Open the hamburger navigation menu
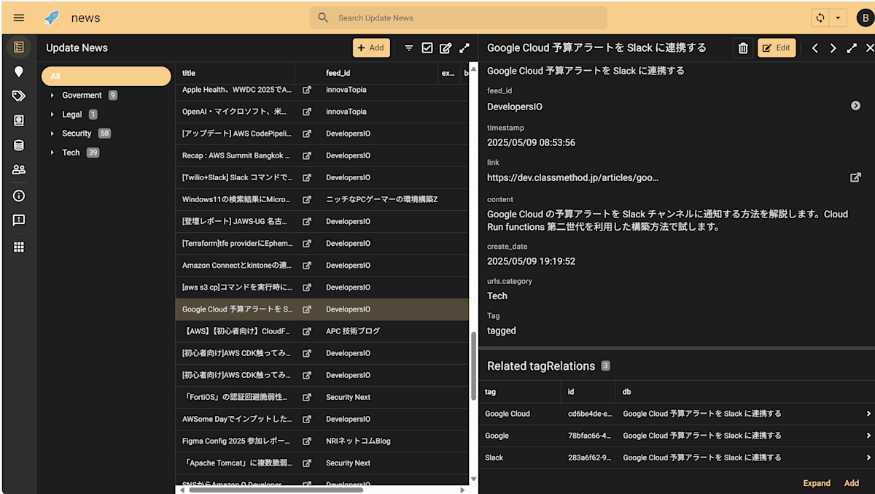This screenshot has height=494, width=875. pos(19,18)
